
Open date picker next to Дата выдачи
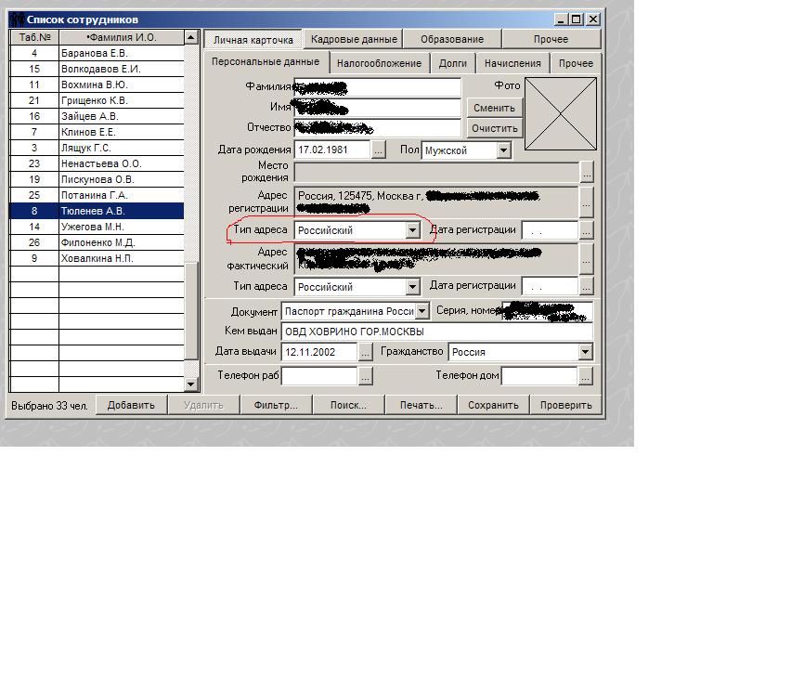[x=365, y=352]
